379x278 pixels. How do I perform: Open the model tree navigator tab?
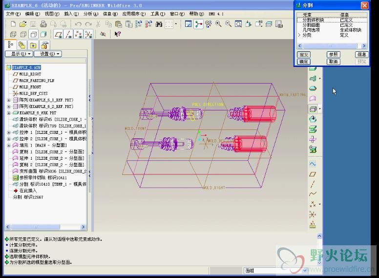(x=11, y=45)
